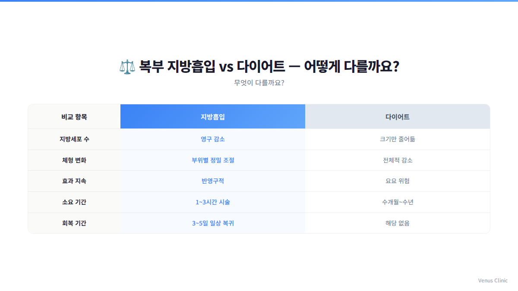The image size is (518, 291).
Task: Select the gray '다이어트' column header
Action: point(398,116)
